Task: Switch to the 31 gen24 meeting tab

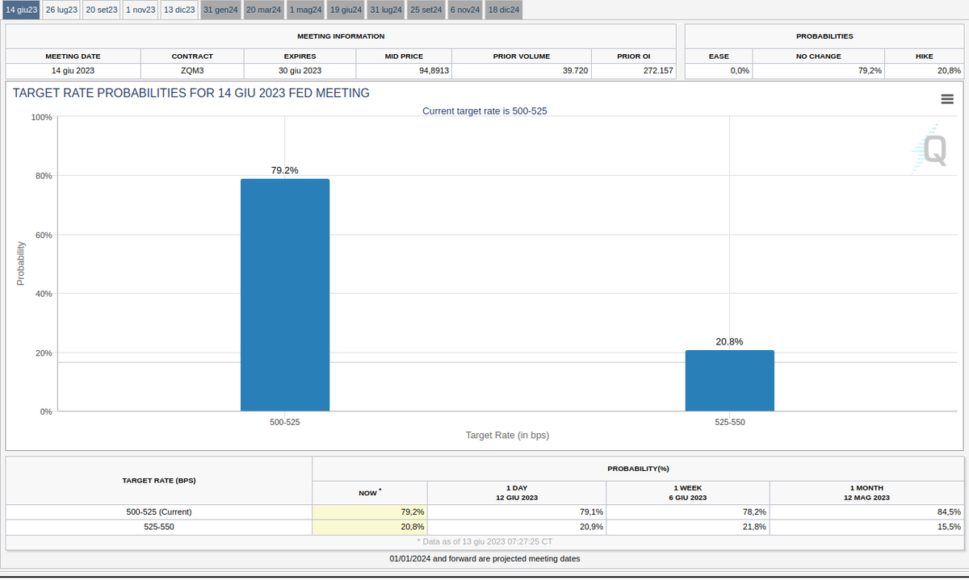Action: pyautogui.click(x=220, y=10)
